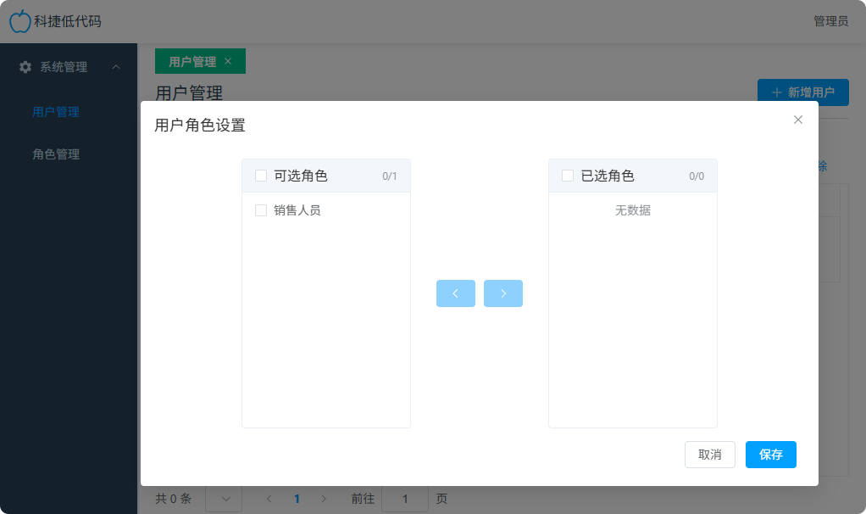
Task: Click the apple logo icon
Action: 20,21
